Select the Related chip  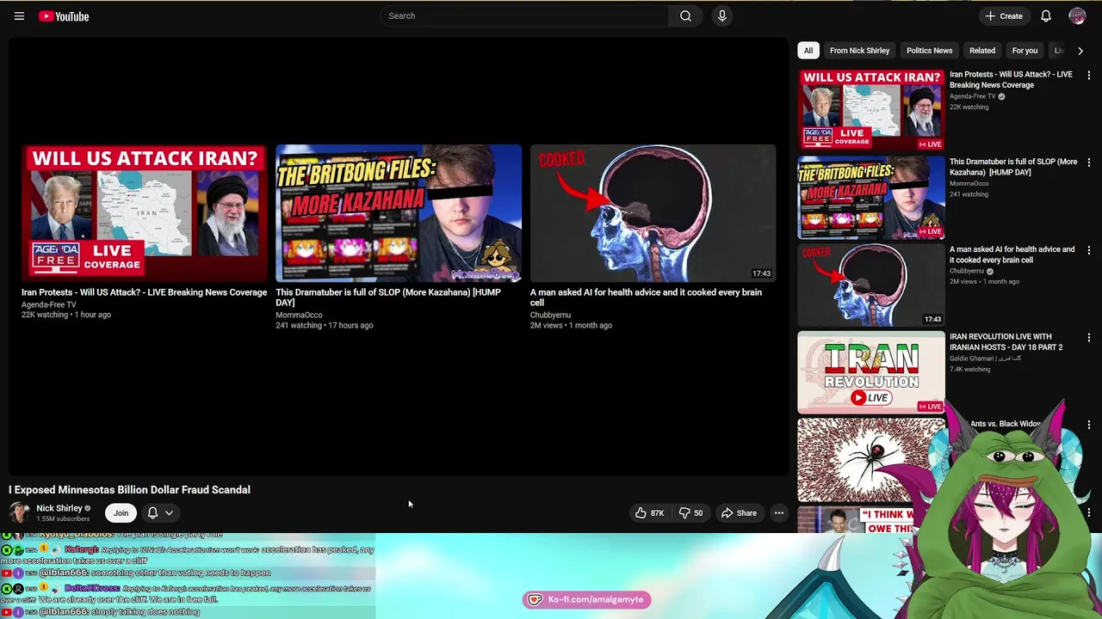982,51
